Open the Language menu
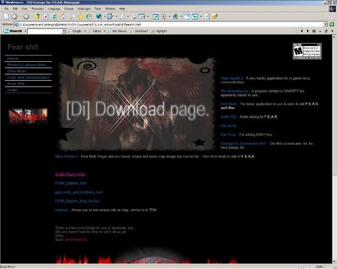Viewport: 337px width, 269px height. coord(54,9)
